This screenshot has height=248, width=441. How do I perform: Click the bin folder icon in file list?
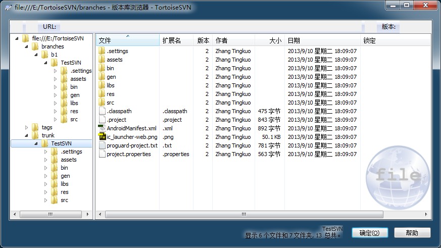(102, 68)
